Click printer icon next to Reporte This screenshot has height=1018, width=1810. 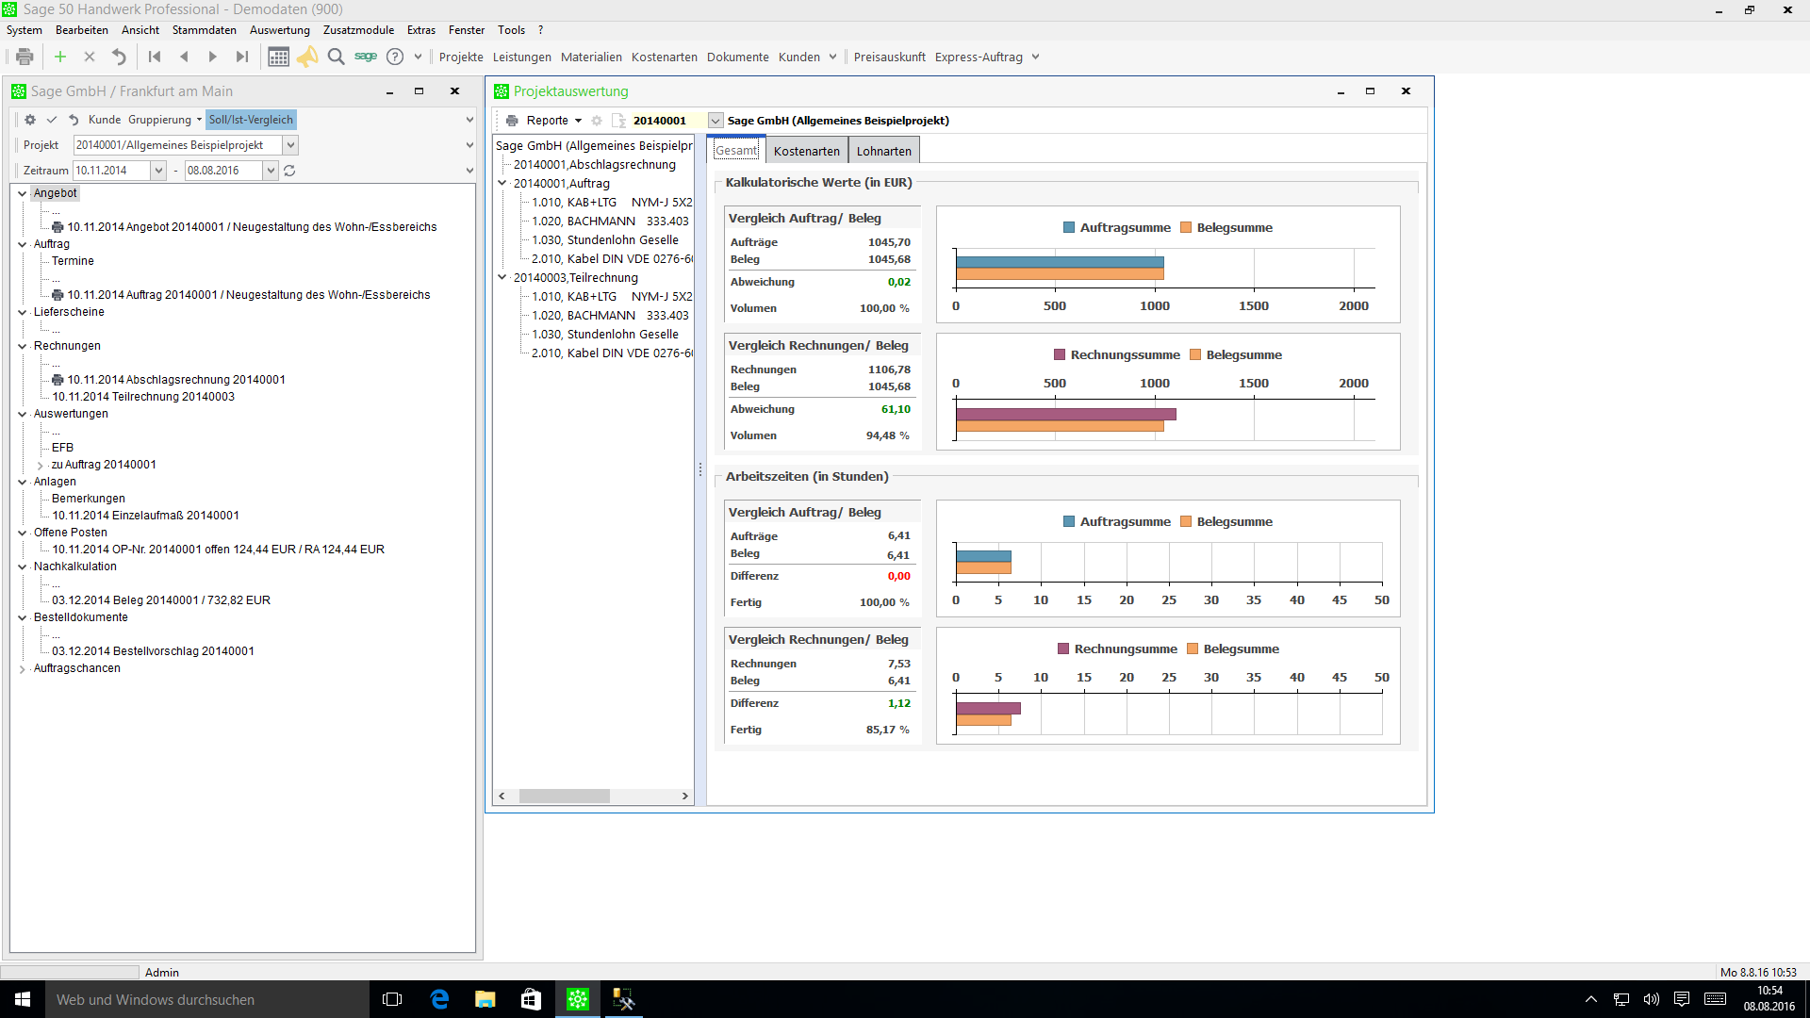point(512,121)
